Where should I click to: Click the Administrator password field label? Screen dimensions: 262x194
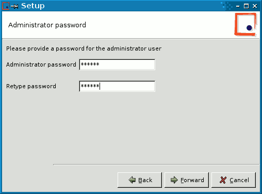41,64
